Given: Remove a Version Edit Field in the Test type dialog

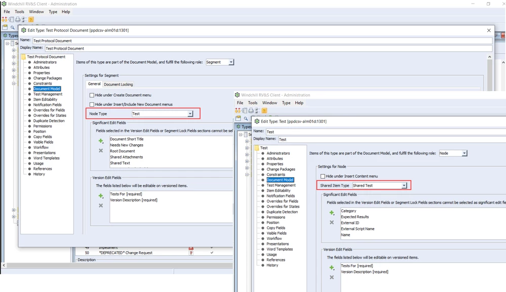Looking at the screenshot, I should [331, 277].
